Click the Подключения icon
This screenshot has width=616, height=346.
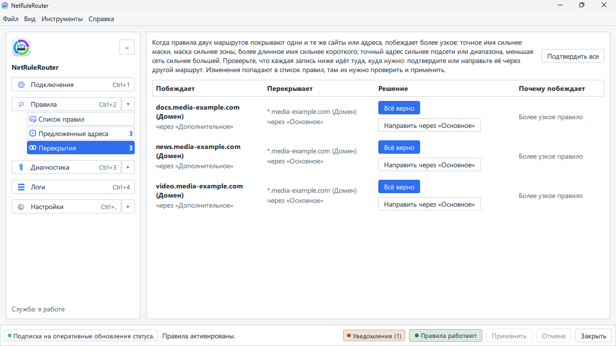(21, 85)
